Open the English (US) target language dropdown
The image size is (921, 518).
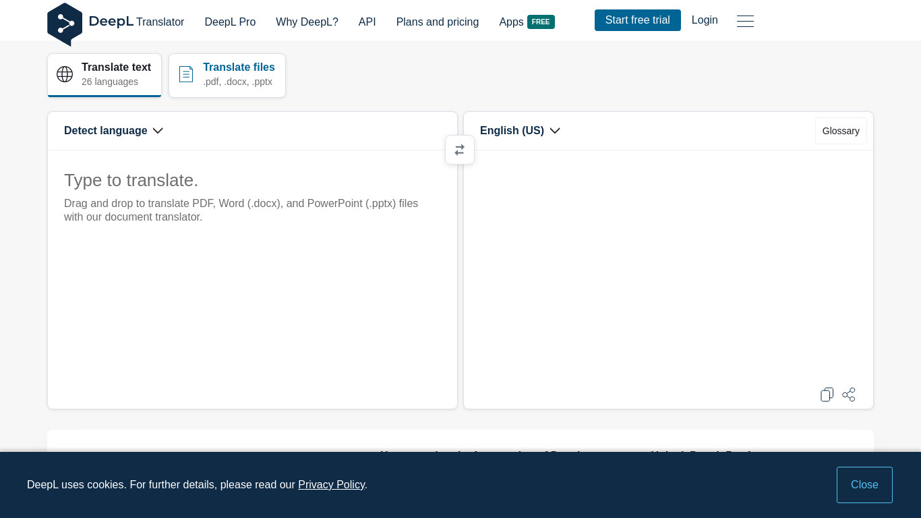click(x=520, y=131)
